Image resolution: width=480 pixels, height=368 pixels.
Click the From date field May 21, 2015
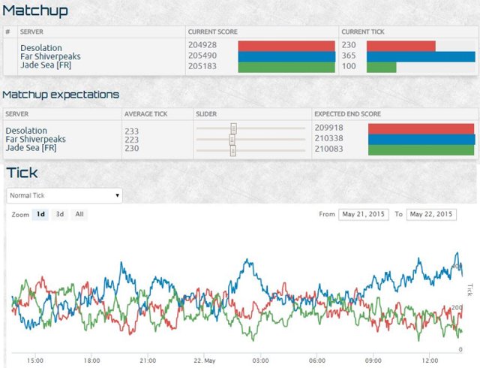coord(363,214)
